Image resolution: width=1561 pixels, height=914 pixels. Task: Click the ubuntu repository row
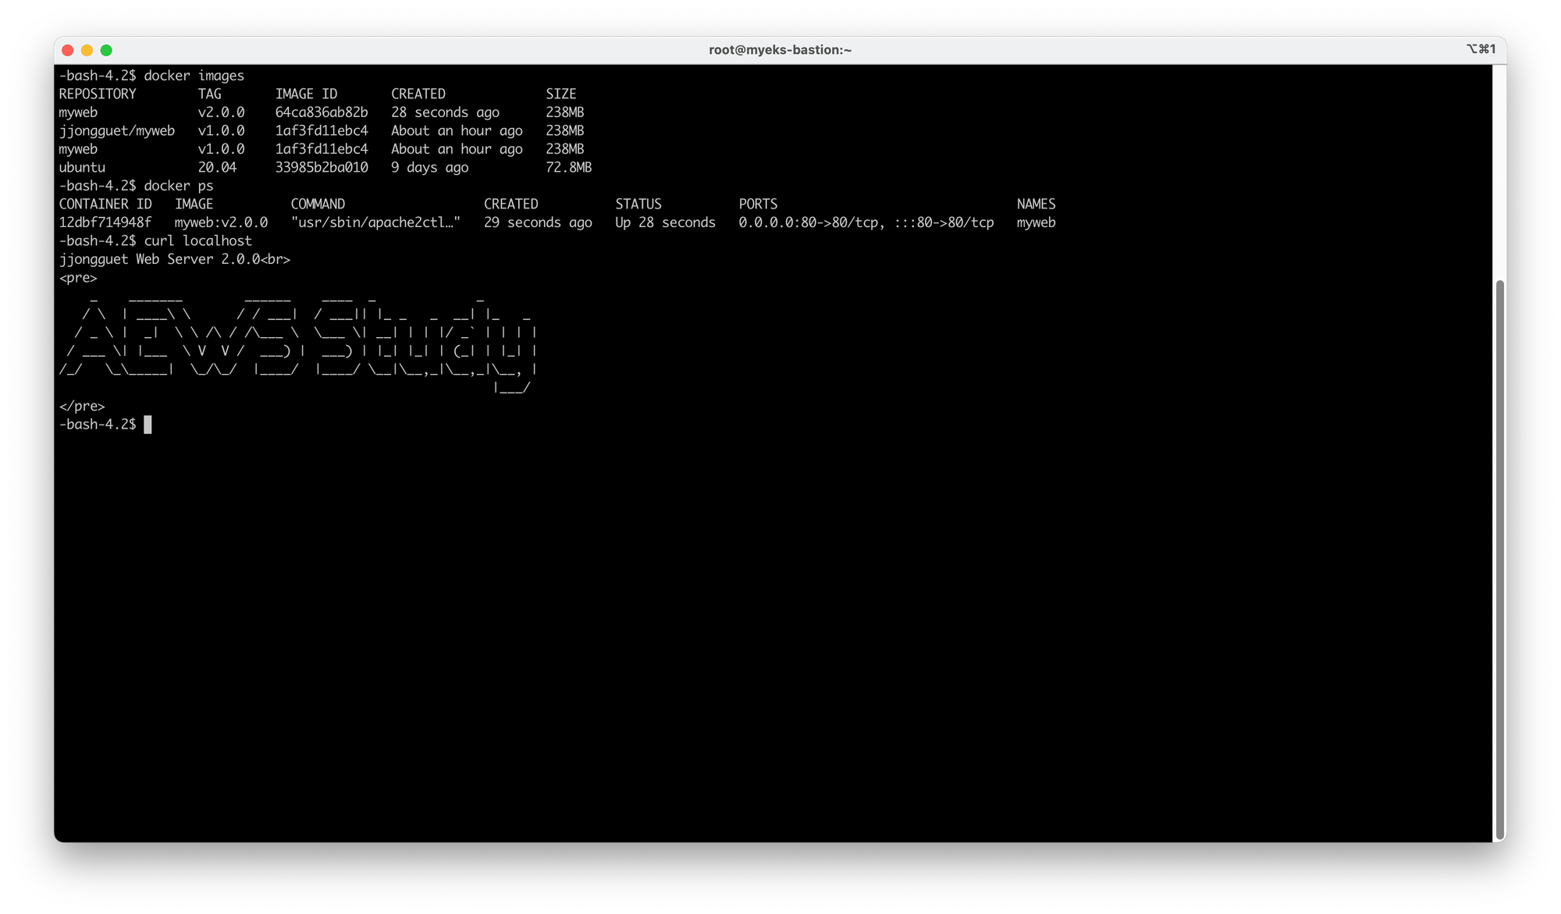point(82,167)
